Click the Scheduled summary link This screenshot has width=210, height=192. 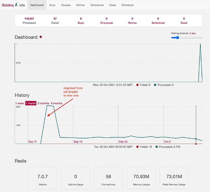[x=158, y=21]
